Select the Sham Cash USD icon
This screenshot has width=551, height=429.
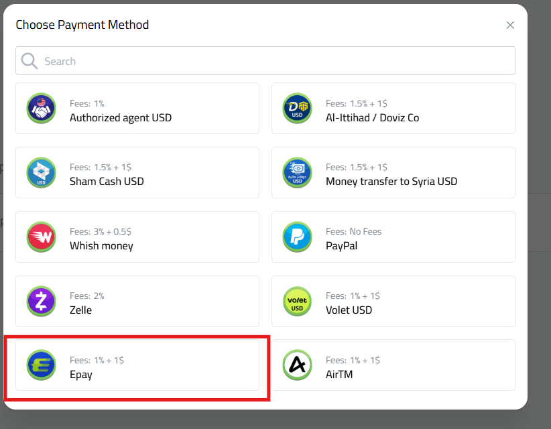pos(41,172)
